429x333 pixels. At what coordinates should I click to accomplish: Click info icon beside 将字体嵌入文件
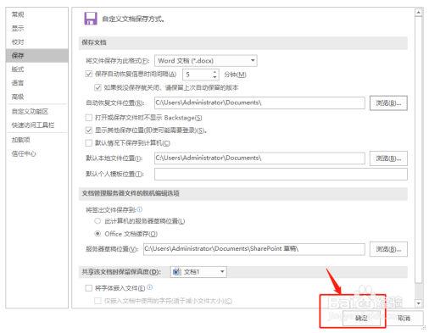pos(150,287)
